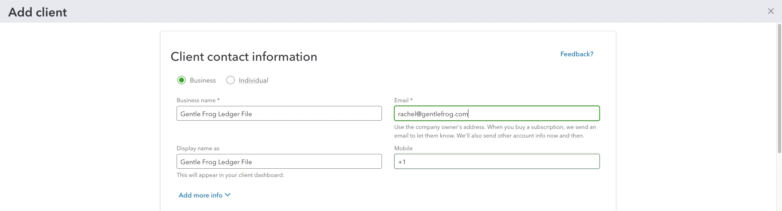
Task: Select the Individual radio button
Action: click(230, 80)
